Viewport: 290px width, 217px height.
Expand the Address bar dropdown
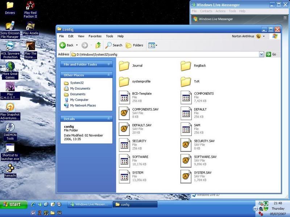pos(261,55)
